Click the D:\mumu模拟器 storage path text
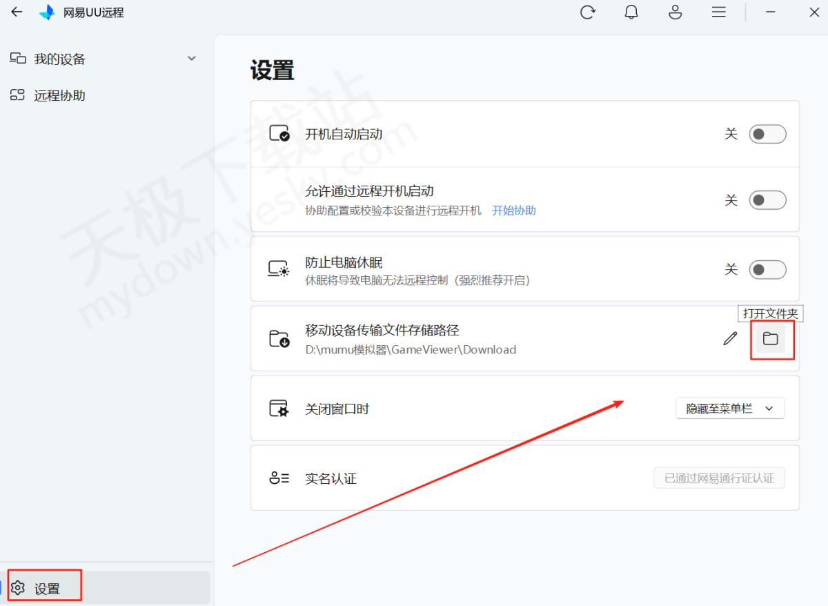828x606 pixels. [x=411, y=350]
